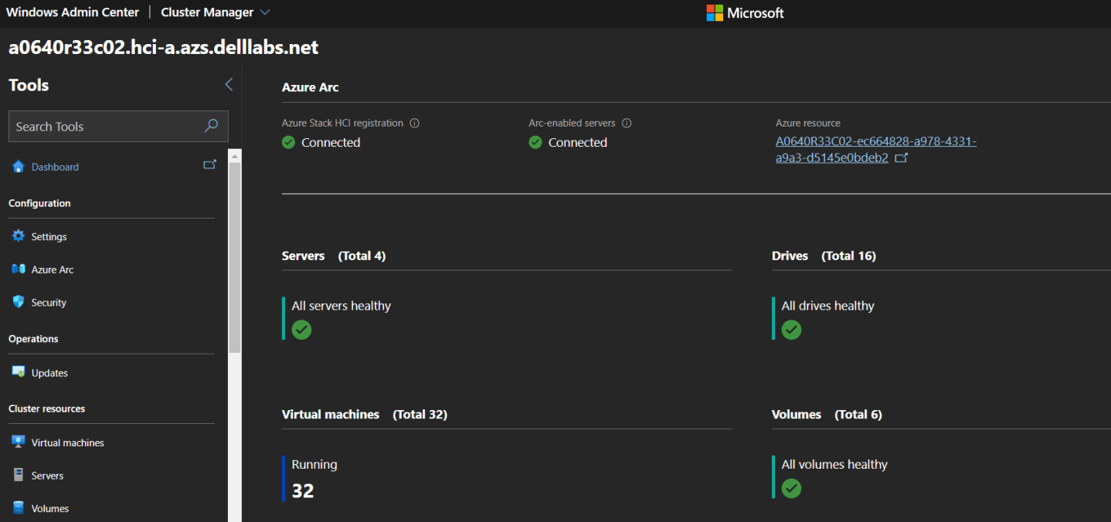Click the search magnifier icon
The width and height of the screenshot is (1111, 522).
coord(211,127)
